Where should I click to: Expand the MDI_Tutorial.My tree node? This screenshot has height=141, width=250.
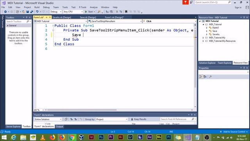tap(203, 38)
